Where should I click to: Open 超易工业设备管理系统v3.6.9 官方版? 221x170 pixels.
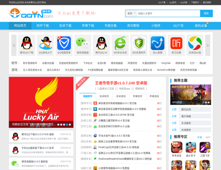coord(117,141)
